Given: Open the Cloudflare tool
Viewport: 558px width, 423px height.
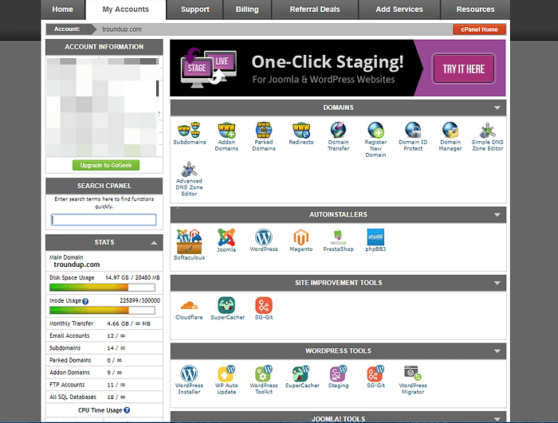Looking at the screenshot, I should click(x=190, y=308).
